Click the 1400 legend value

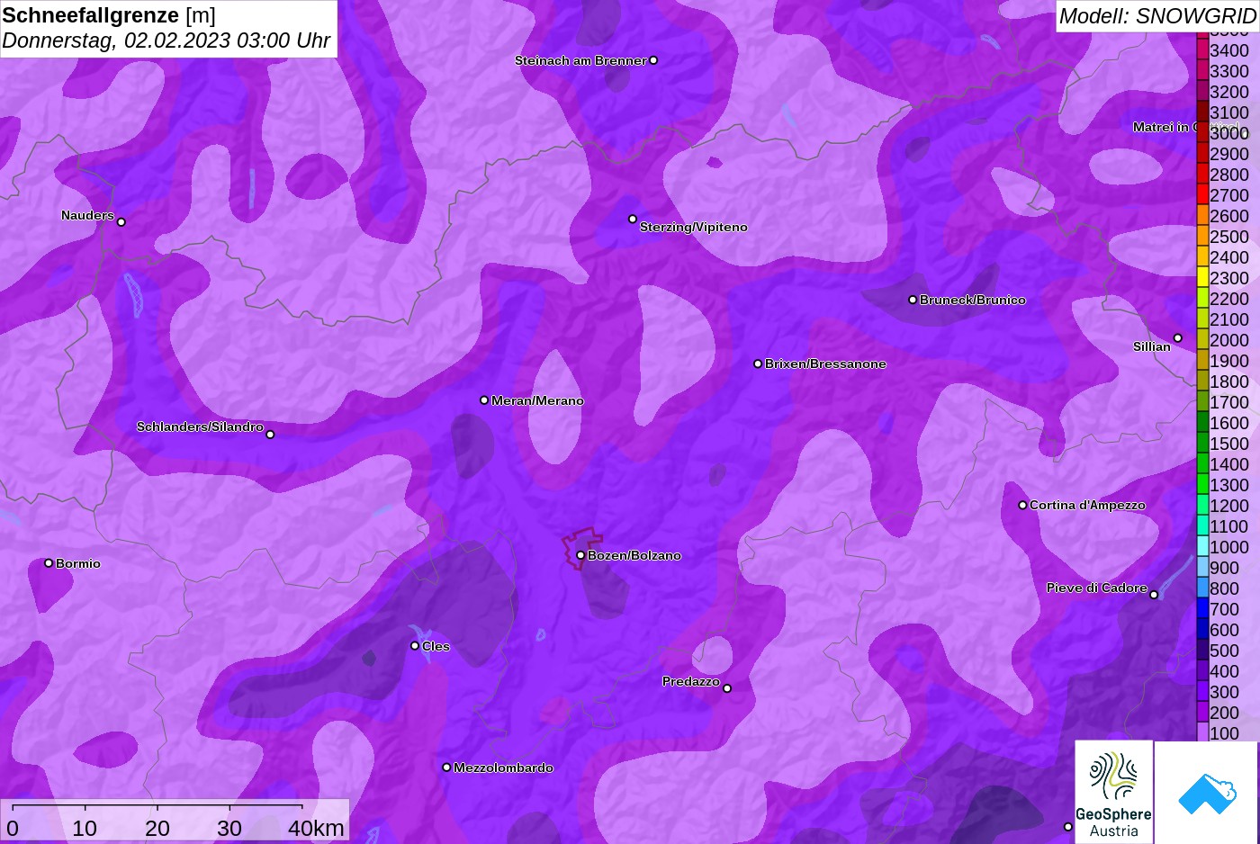pyautogui.click(x=1229, y=464)
